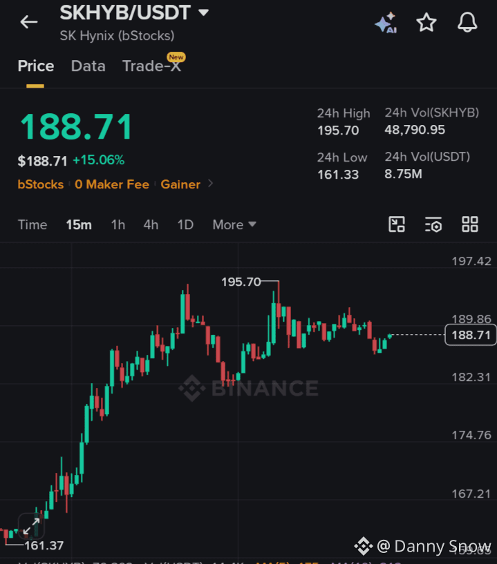Click the 24h High value 195.70
The height and width of the screenshot is (564, 497).
(x=338, y=130)
